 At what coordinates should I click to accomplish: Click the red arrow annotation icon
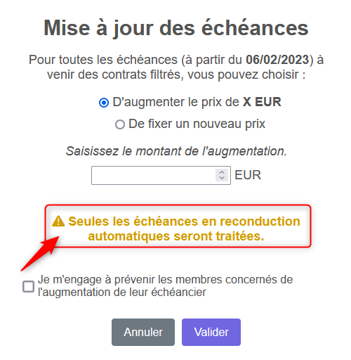pos(40,254)
